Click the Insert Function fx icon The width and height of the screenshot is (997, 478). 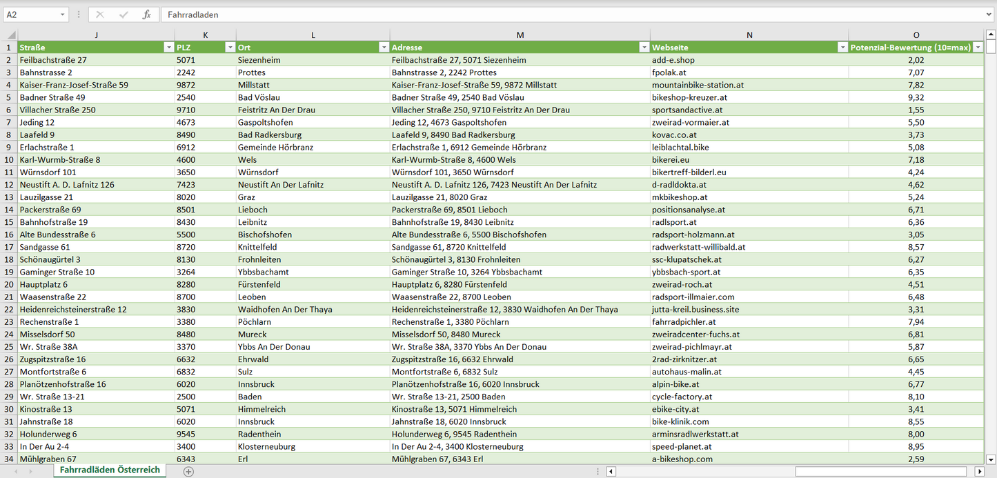click(x=146, y=14)
